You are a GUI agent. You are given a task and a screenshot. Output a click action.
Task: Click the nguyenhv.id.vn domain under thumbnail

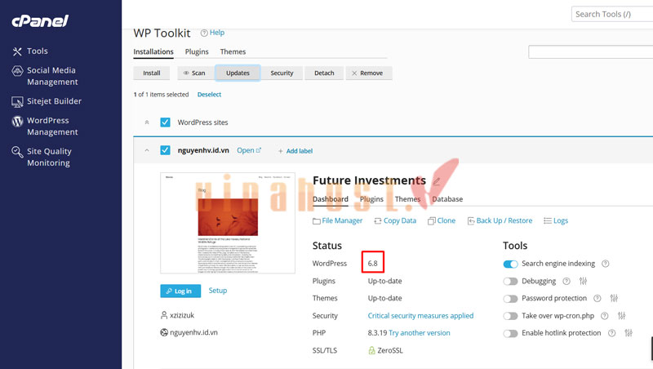pyautogui.click(x=189, y=332)
